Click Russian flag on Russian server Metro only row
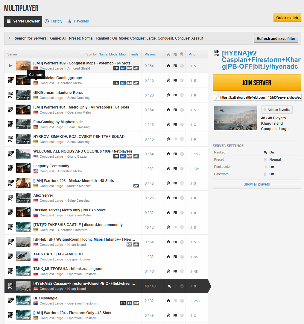Screen dimensions: 304x324 click(x=36, y=215)
